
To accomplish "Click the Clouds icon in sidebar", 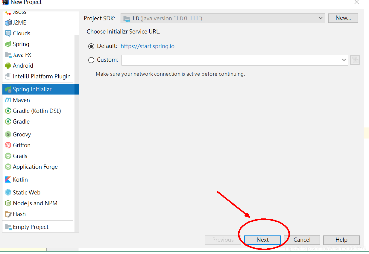I will point(8,33).
